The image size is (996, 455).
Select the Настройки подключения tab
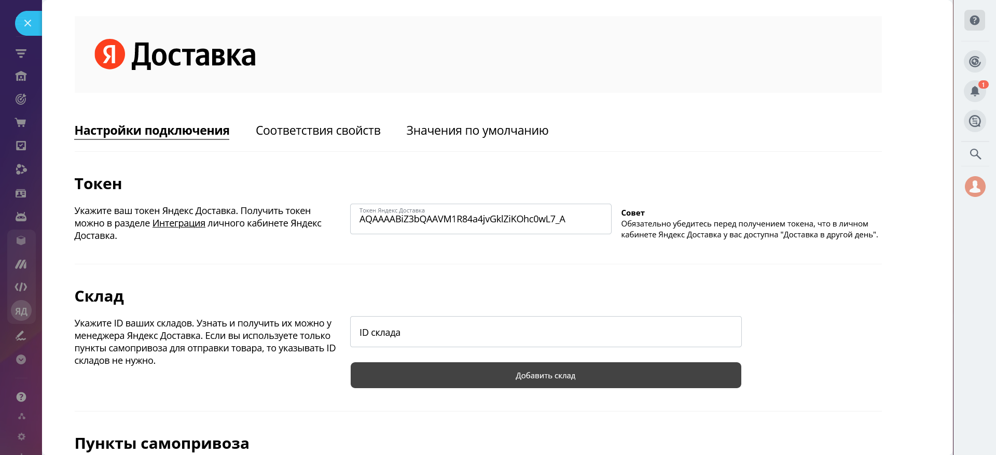[x=152, y=131]
